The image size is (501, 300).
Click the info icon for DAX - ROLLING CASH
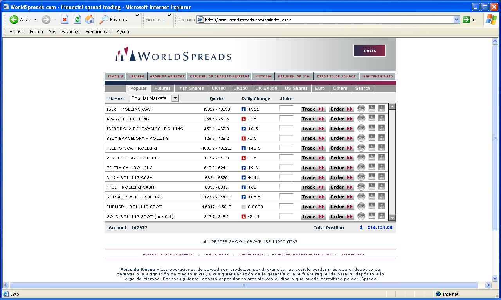pos(372,177)
